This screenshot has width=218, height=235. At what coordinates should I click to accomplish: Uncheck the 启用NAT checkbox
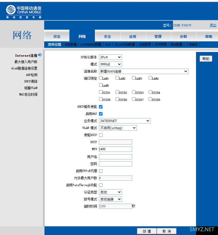tap(101, 114)
